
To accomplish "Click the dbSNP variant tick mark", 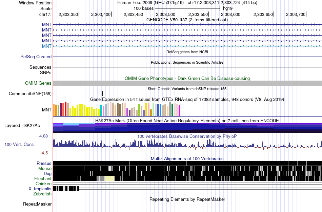I will point(102,93).
